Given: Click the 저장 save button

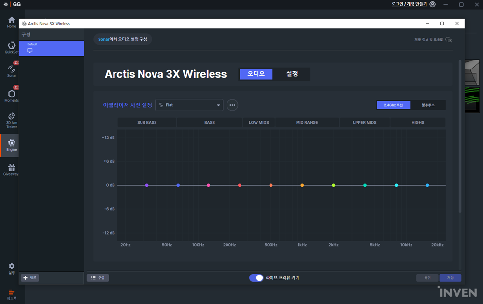Looking at the screenshot, I should [x=450, y=278].
